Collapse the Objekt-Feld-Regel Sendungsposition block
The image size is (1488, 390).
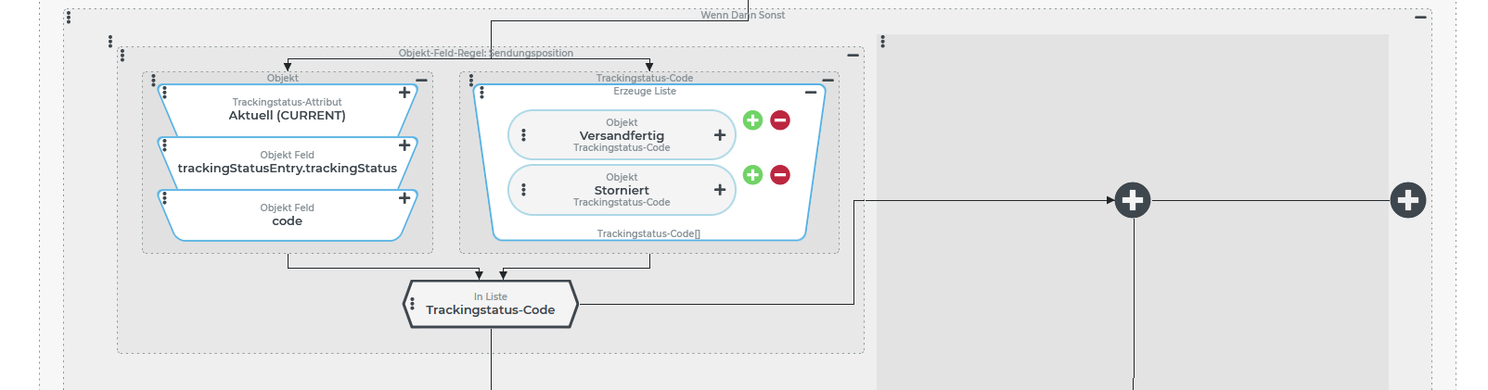(853, 56)
